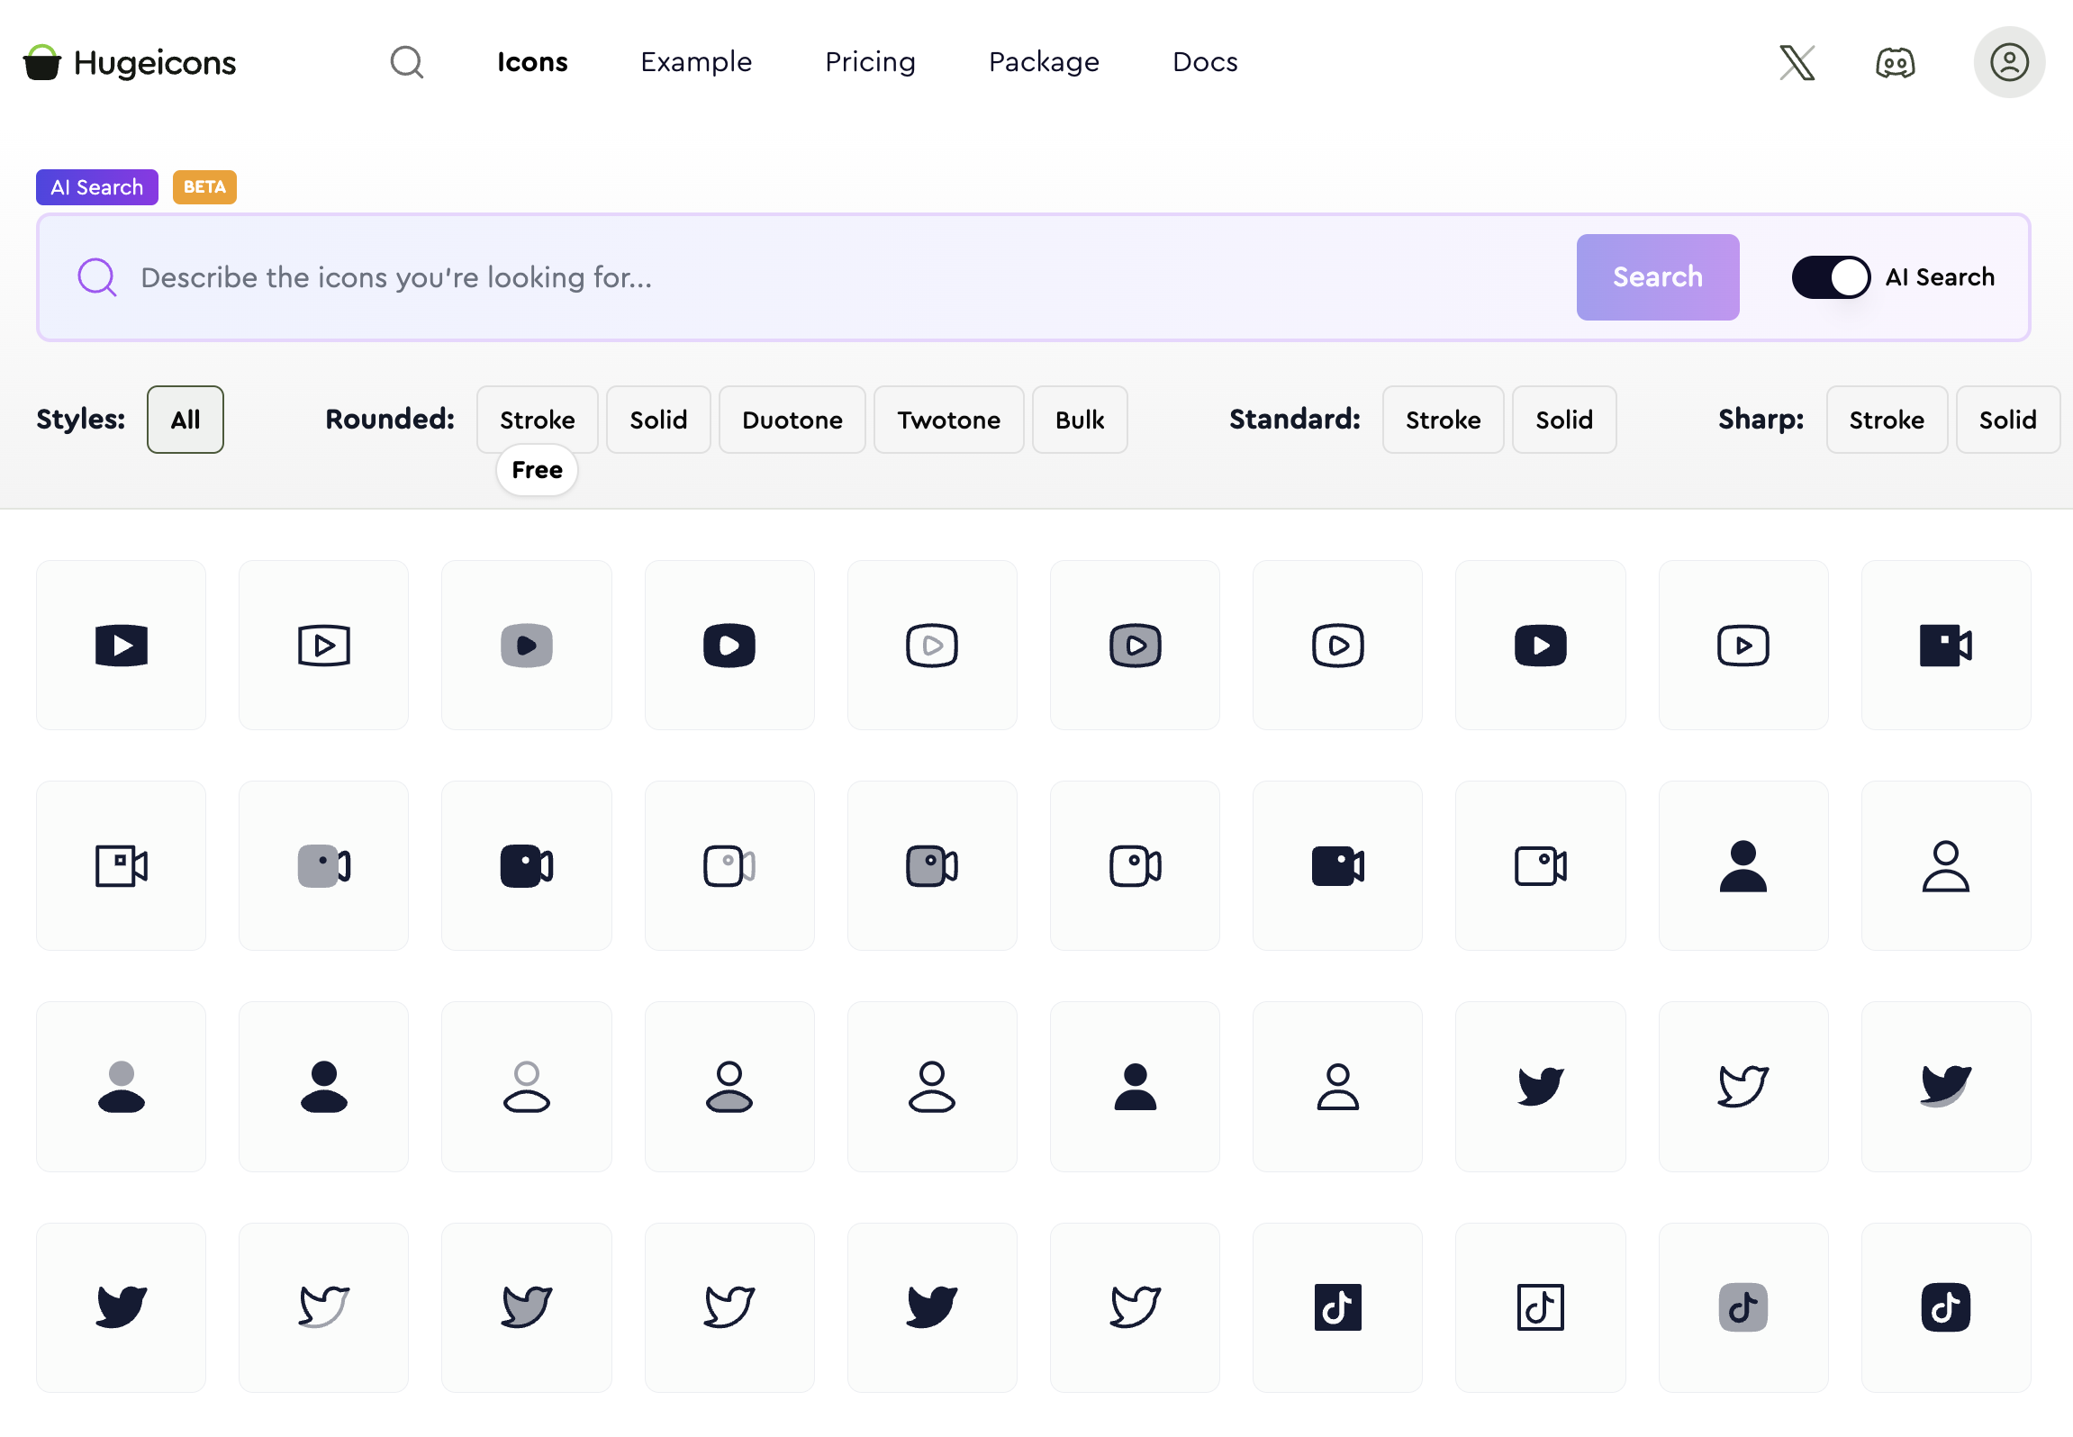Screen dimensions: 2073x1437
Task: Turn off the AI Search switch
Action: pos(1831,277)
